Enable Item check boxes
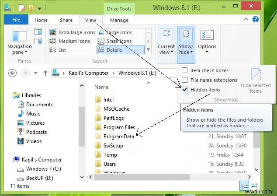277x196 pixels. [x=185, y=70]
